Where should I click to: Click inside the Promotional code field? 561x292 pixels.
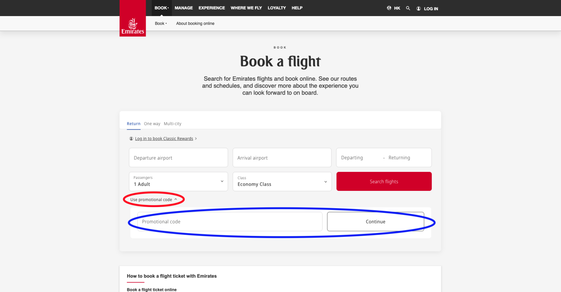(x=229, y=221)
